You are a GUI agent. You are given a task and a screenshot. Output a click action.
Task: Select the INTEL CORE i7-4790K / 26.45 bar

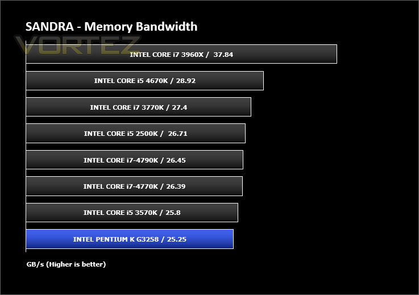tap(134, 160)
